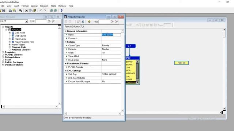Click the Find field in Property Inspector

coord(105,22)
